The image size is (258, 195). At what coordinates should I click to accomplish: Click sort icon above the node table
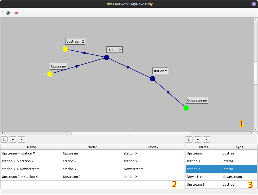pyautogui.click(x=189, y=139)
